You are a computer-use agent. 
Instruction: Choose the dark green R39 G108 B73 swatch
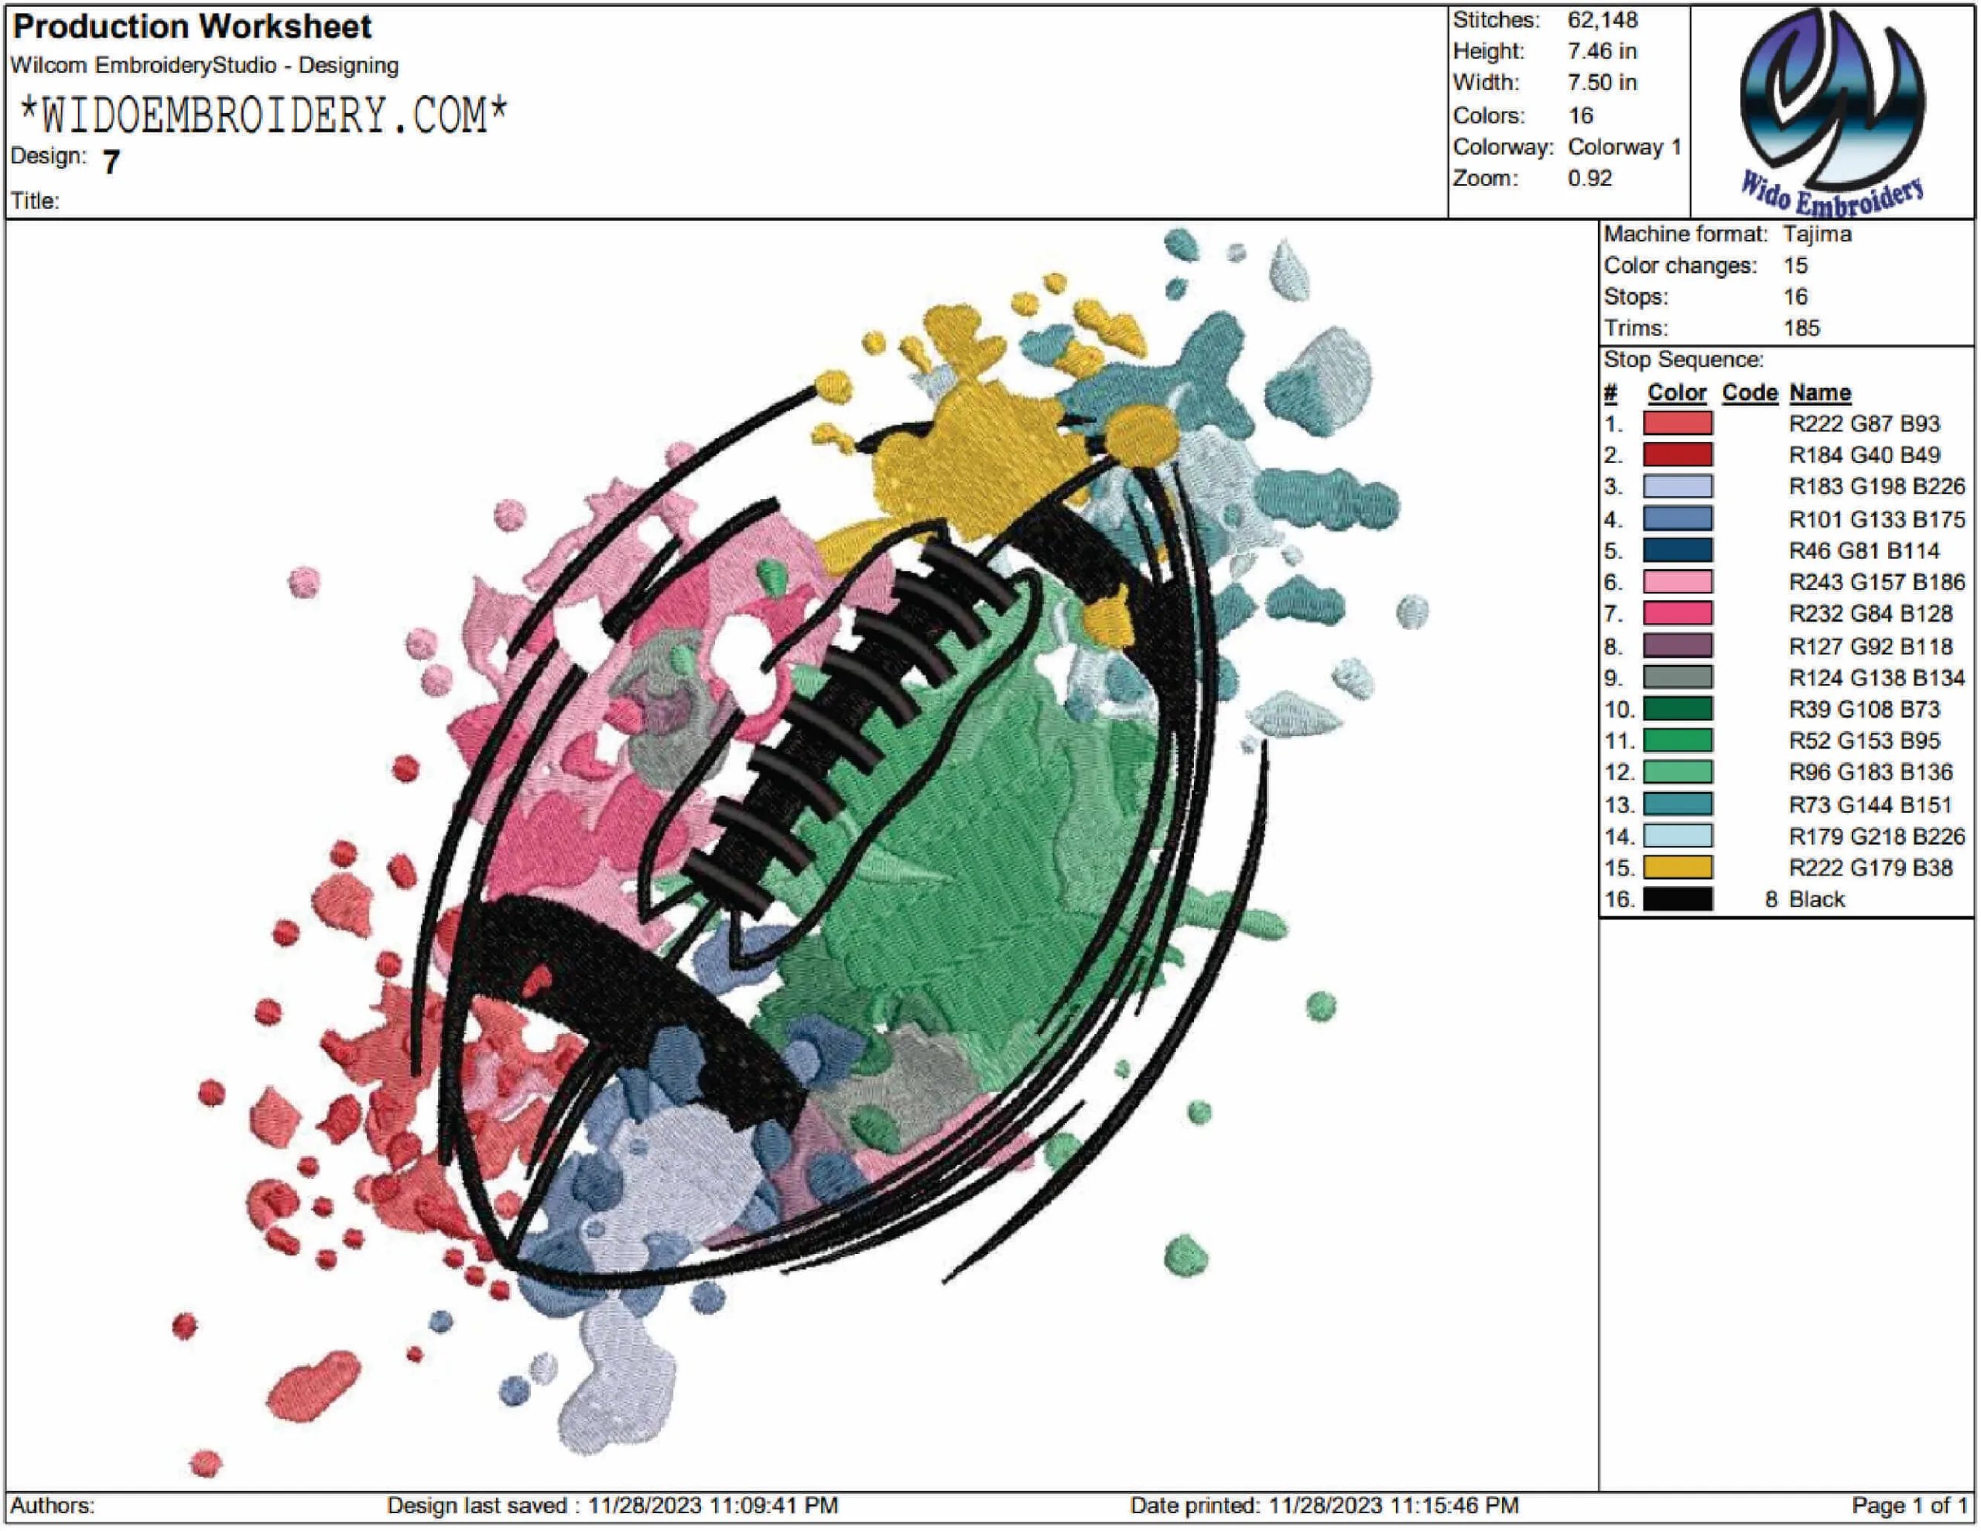click(1677, 709)
